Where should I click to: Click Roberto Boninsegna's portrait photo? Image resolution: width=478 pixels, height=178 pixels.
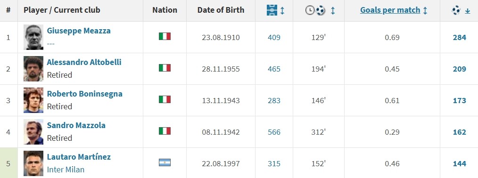(33, 100)
